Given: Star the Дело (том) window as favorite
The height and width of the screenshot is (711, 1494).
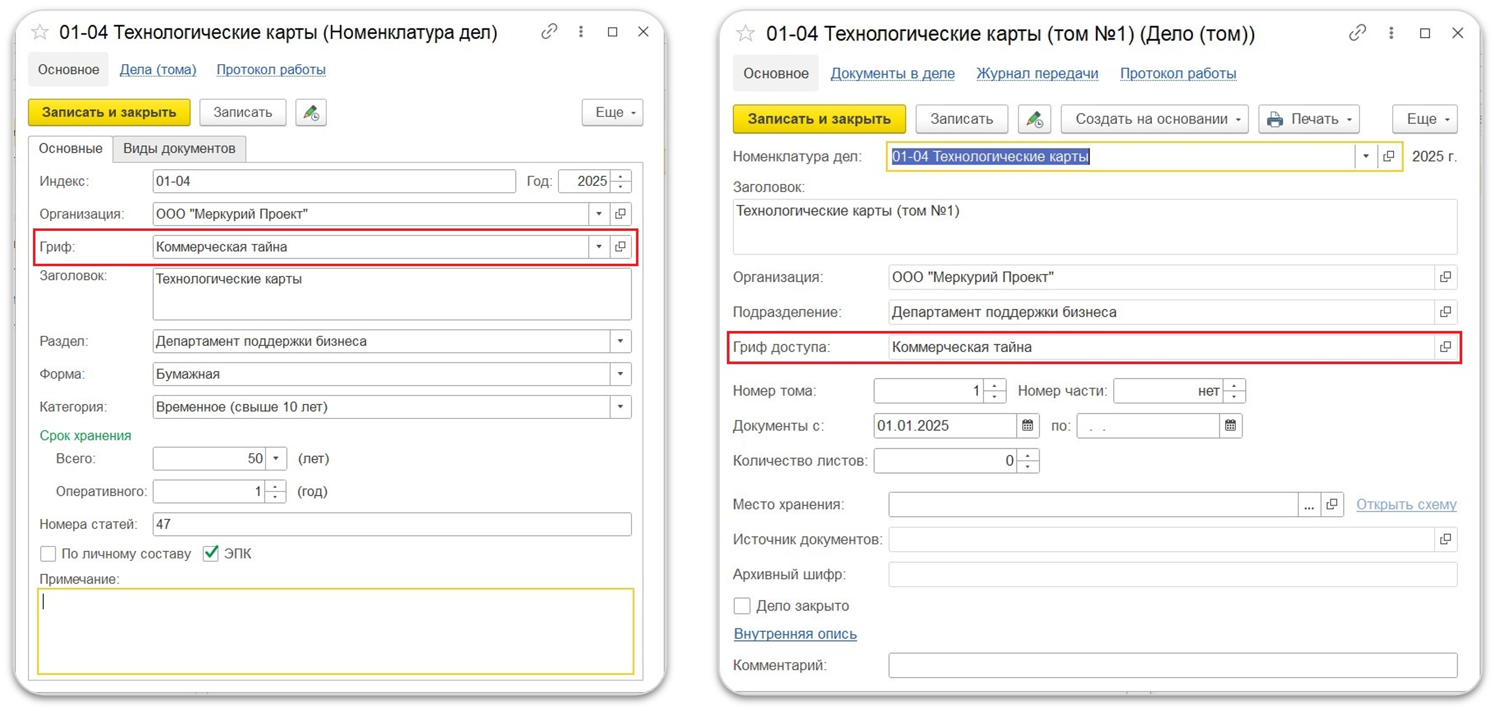Looking at the screenshot, I should [x=745, y=33].
